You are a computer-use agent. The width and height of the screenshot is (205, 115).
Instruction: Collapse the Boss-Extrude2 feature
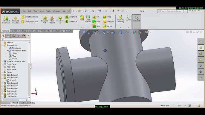point(2,78)
